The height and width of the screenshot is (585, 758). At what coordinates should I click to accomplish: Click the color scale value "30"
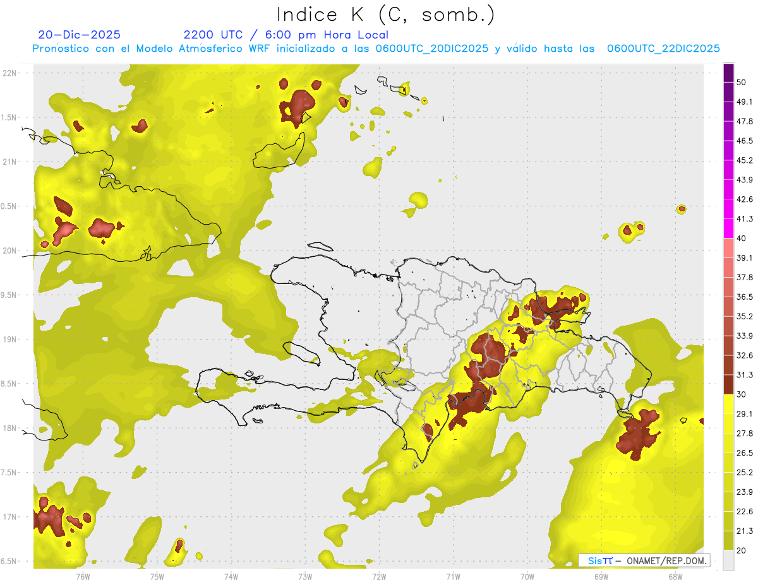point(742,395)
